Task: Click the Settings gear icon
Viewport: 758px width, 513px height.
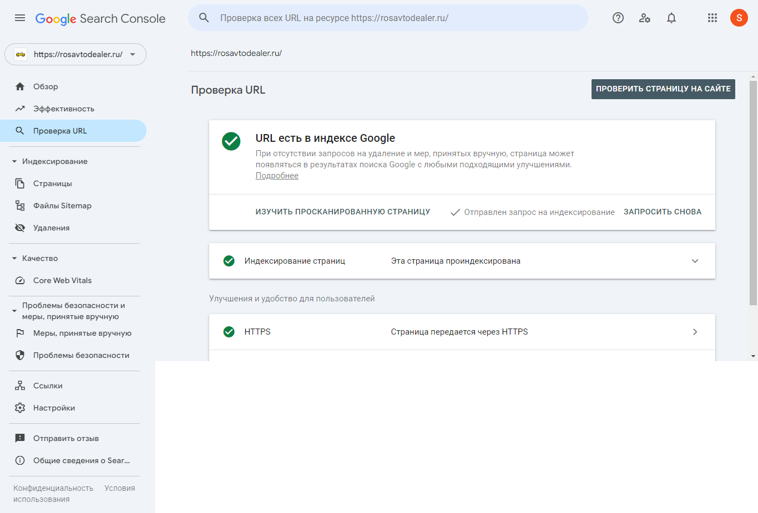Action: coord(20,408)
